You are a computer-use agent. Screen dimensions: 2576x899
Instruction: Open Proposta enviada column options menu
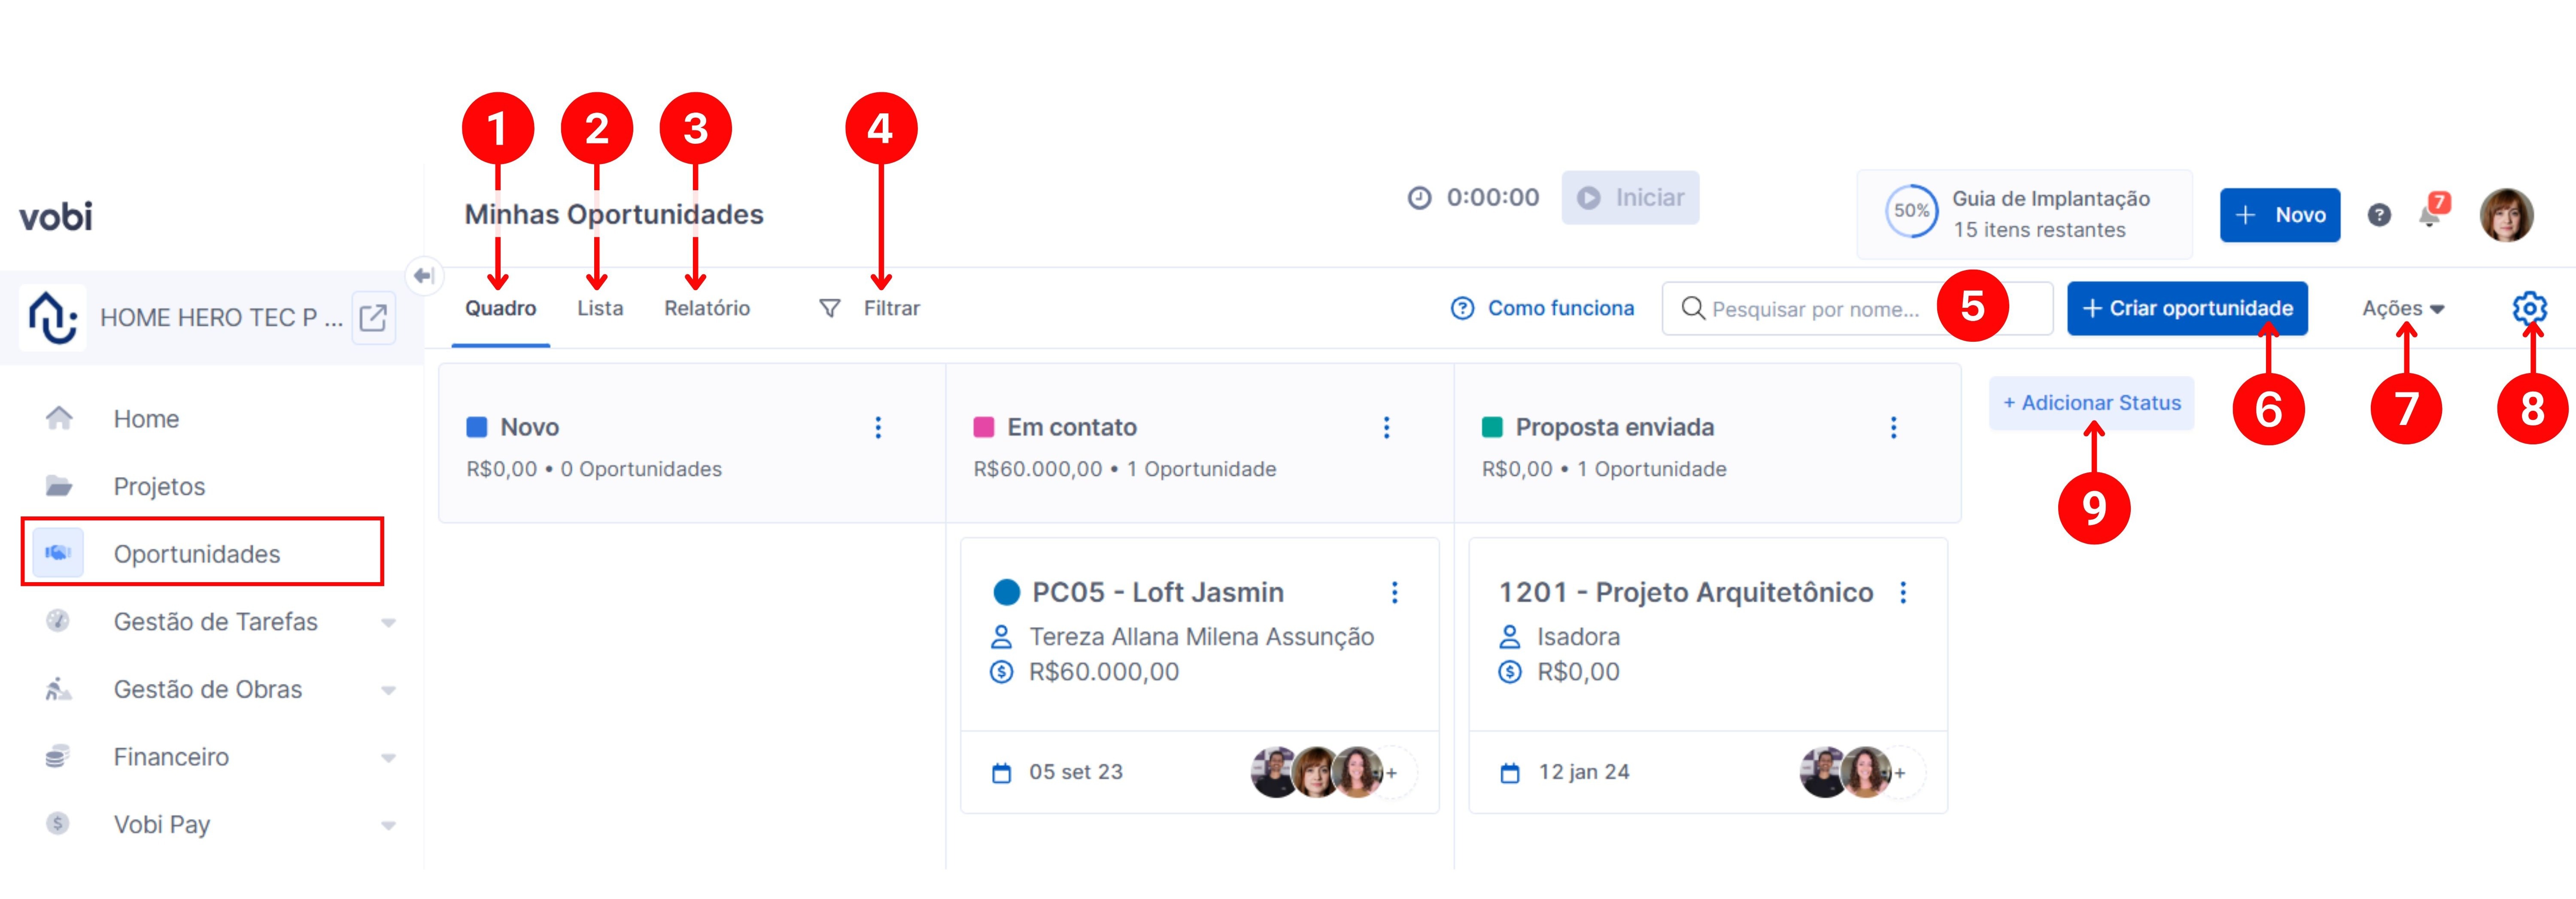[x=1893, y=428]
